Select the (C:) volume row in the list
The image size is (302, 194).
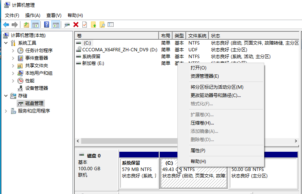187,43
